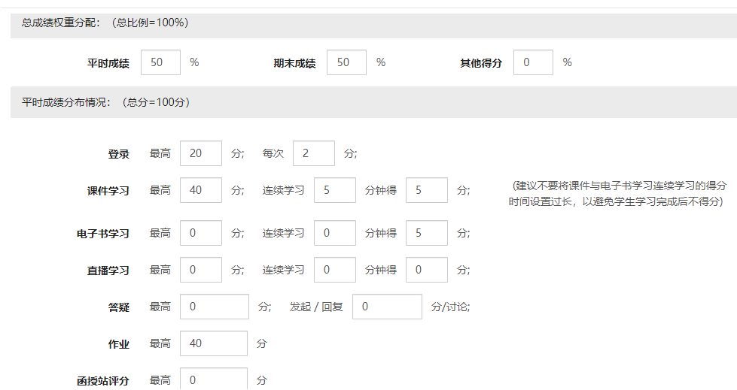Select the 其他得分 percentage input box

click(533, 62)
